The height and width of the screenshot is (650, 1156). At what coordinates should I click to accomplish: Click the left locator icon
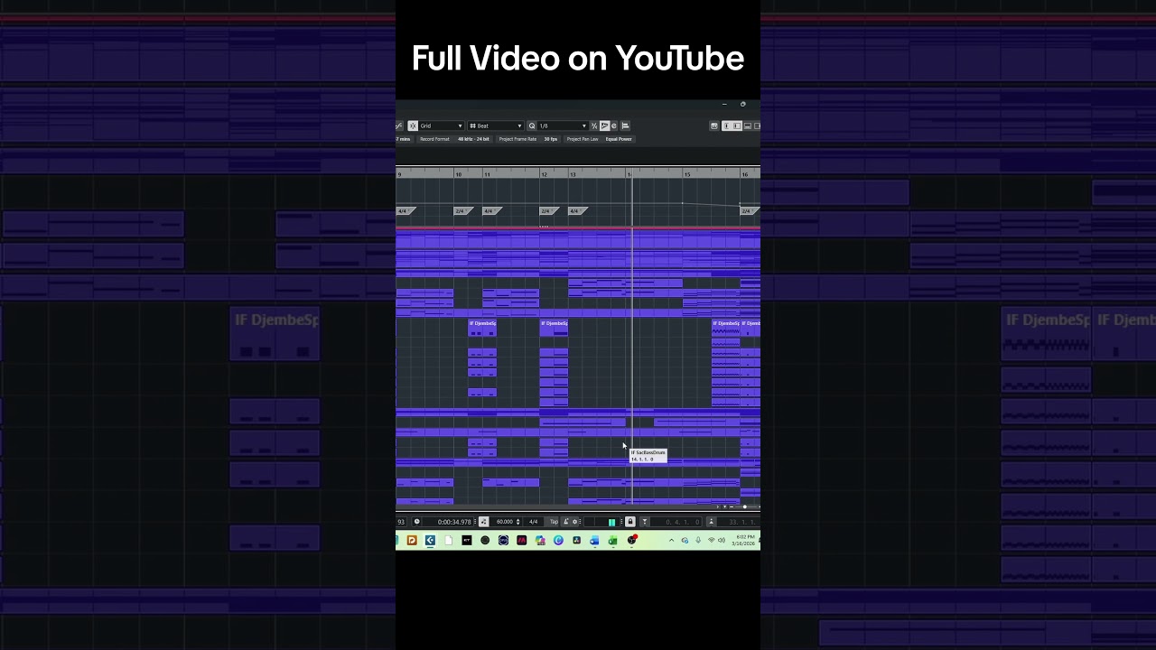645,522
